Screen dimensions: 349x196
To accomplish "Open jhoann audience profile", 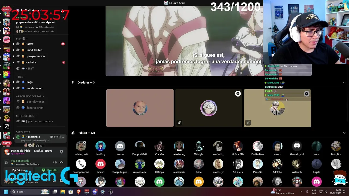I will pos(101,166).
